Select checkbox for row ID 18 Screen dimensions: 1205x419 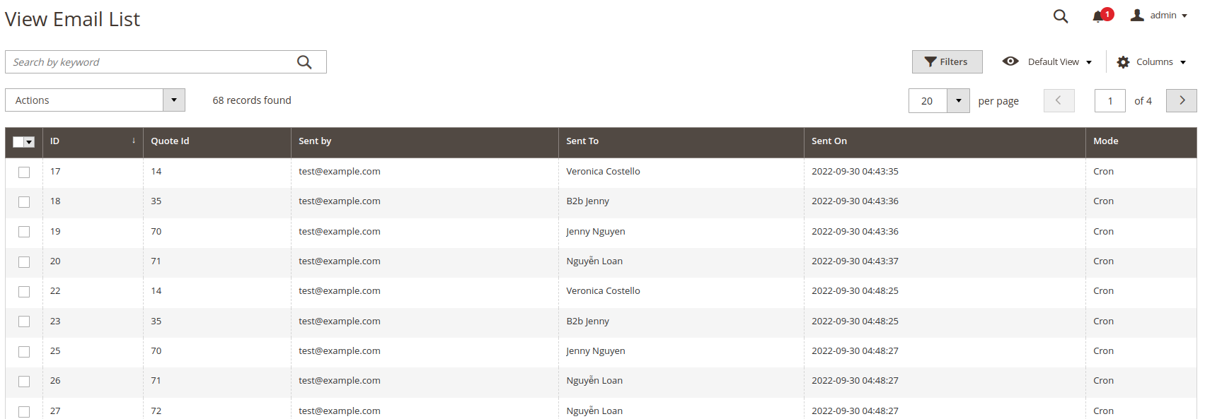[x=24, y=202]
